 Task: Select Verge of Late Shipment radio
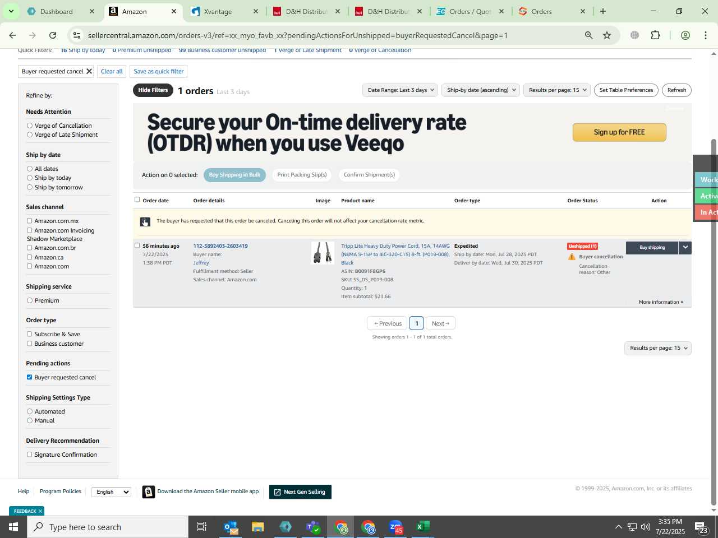30,134
